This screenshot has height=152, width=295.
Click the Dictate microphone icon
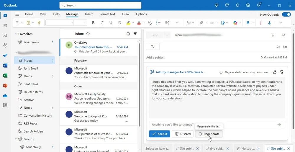click(248, 23)
